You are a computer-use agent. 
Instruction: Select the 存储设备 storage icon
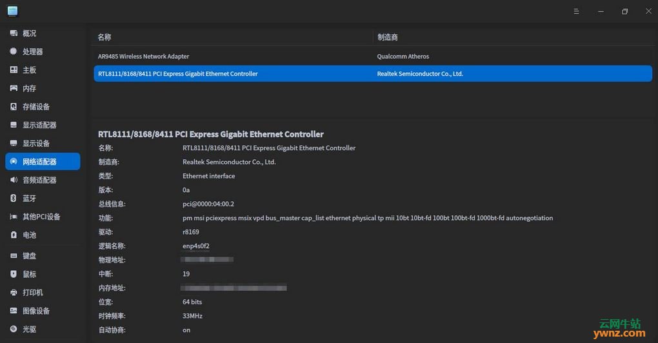[14, 106]
